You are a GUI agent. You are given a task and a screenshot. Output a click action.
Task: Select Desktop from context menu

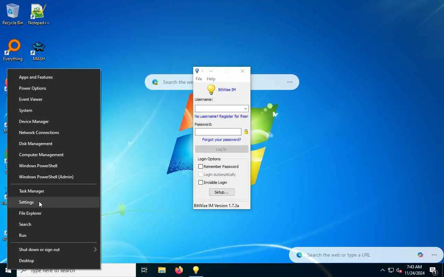tap(54, 261)
